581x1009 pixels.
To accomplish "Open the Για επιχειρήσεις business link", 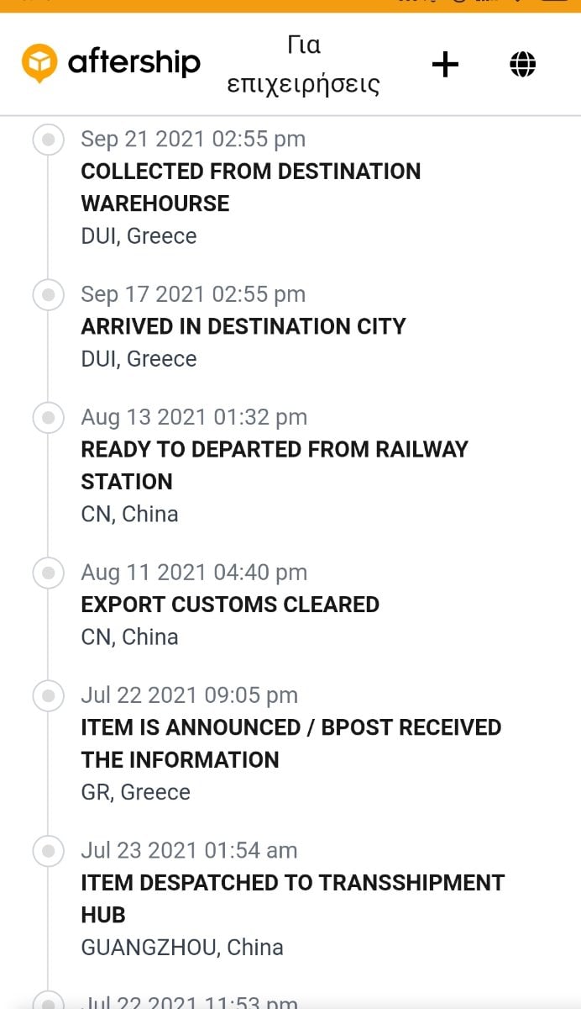I will point(304,65).
